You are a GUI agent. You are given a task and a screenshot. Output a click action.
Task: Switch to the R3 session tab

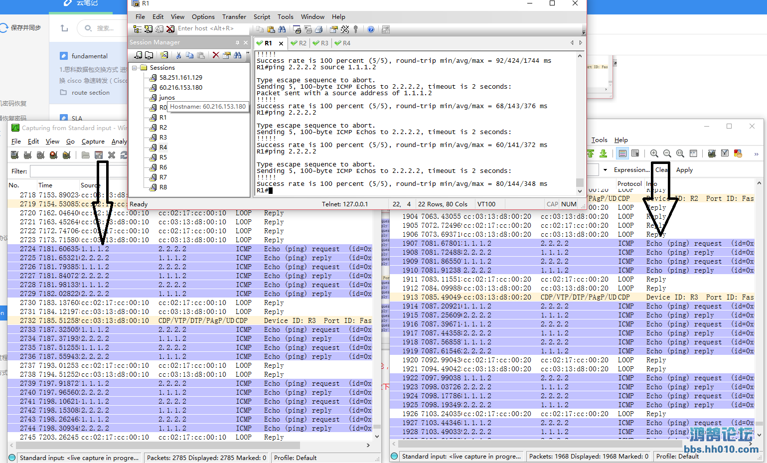[x=320, y=43]
